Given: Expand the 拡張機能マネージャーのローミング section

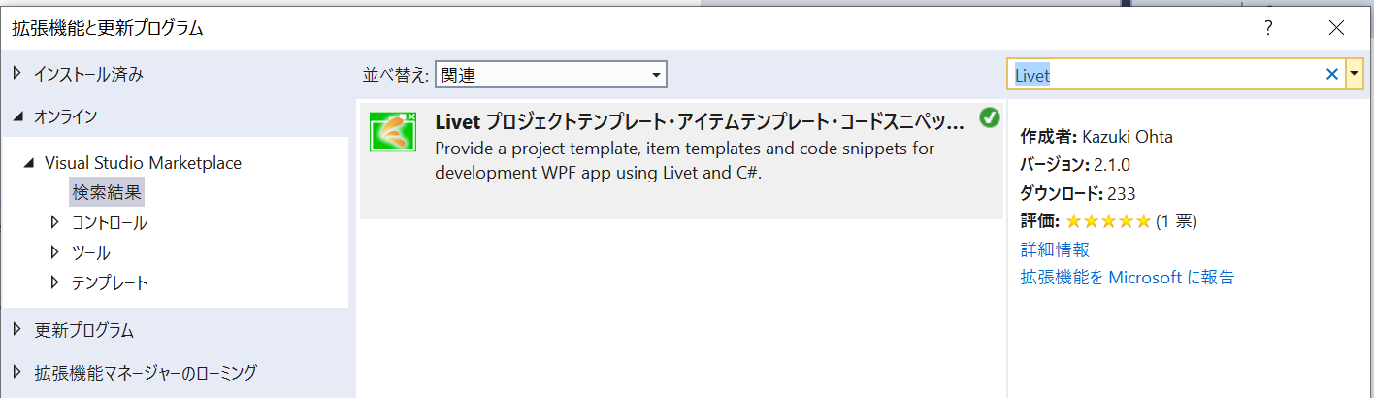Looking at the screenshot, I should point(18,372).
